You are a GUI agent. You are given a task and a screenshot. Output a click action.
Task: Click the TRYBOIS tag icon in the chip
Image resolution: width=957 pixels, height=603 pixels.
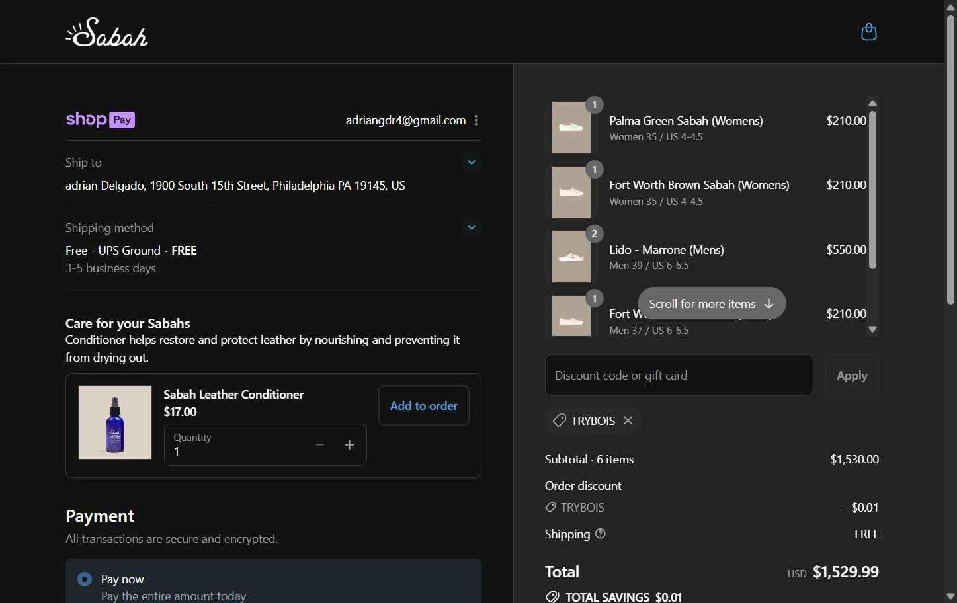559,421
